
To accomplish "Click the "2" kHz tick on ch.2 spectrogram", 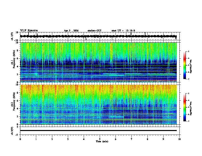I will (18, 116).
